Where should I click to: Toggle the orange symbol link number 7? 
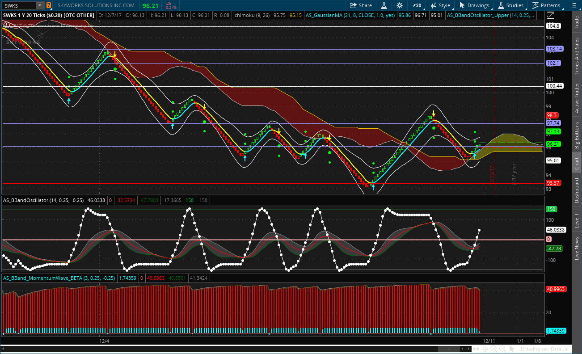click(x=48, y=5)
